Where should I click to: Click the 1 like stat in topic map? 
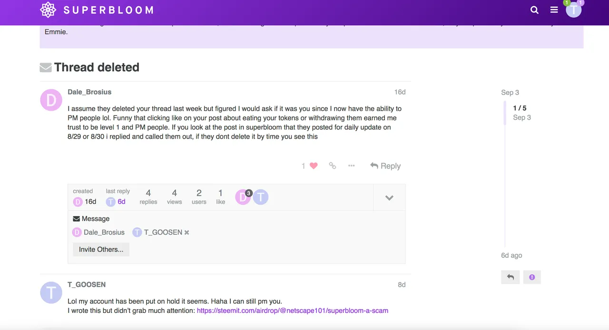pyautogui.click(x=220, y=197)
